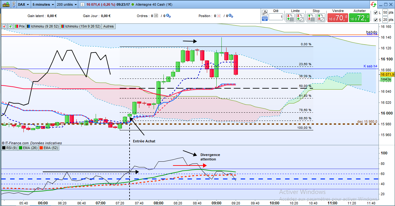Select the Autres tab
This screenshot has height=206, width=395.
coord(109,26)
